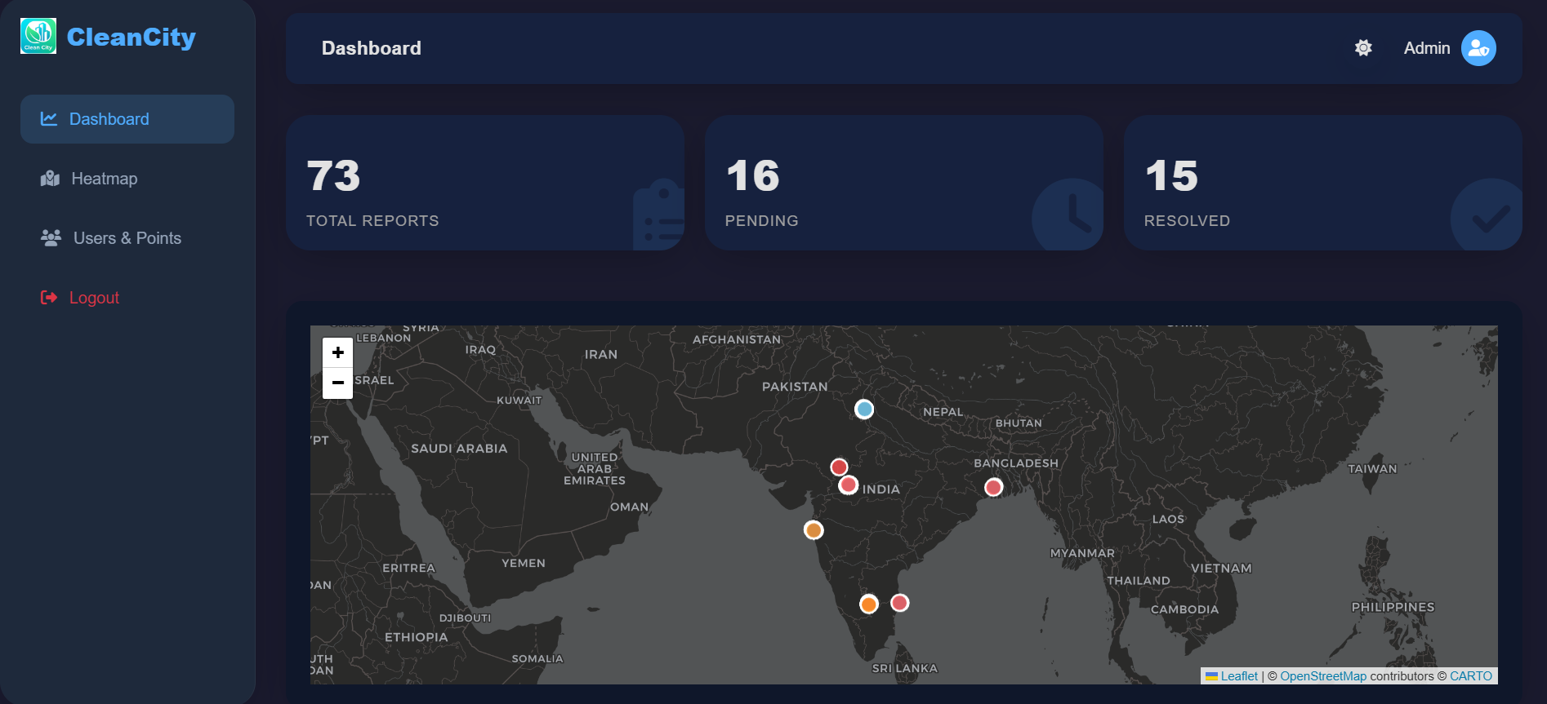Click the red marker on India's southeast coast
Screen dimensions: 1547x704
(x=899, y=602)
